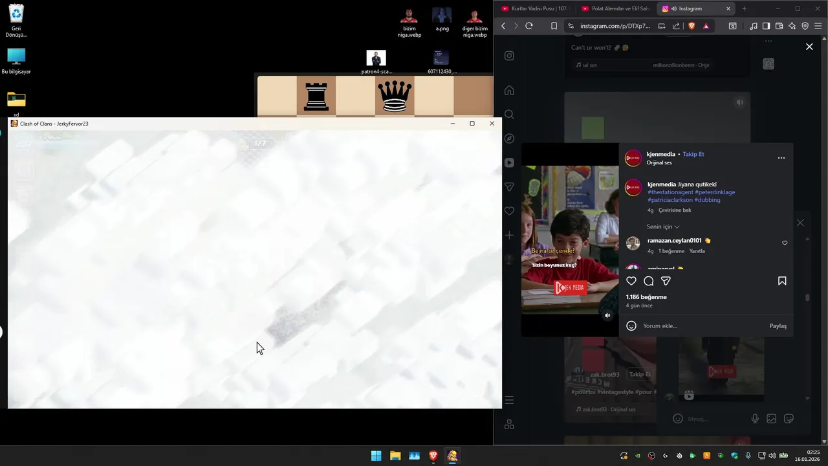Open the #thestationagent hashtag
The width and height of the screenshot is (828, 466).
coord(670,192)
